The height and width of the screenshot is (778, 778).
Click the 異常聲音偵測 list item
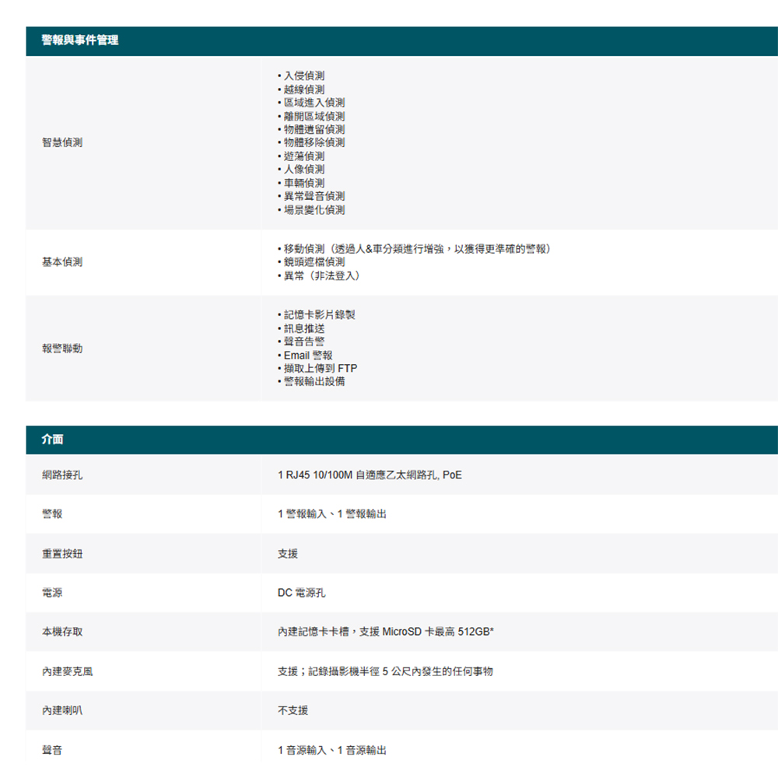[x=314, y=196]
